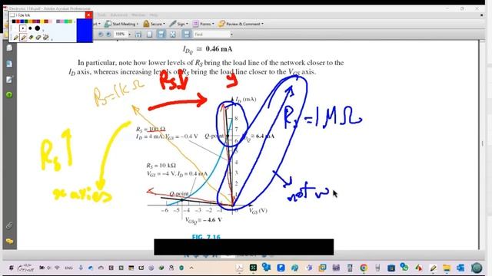Viewport: 492px width, 276px height.
Task: Pick the yellow ink color swatch
Action: (42, 21)
